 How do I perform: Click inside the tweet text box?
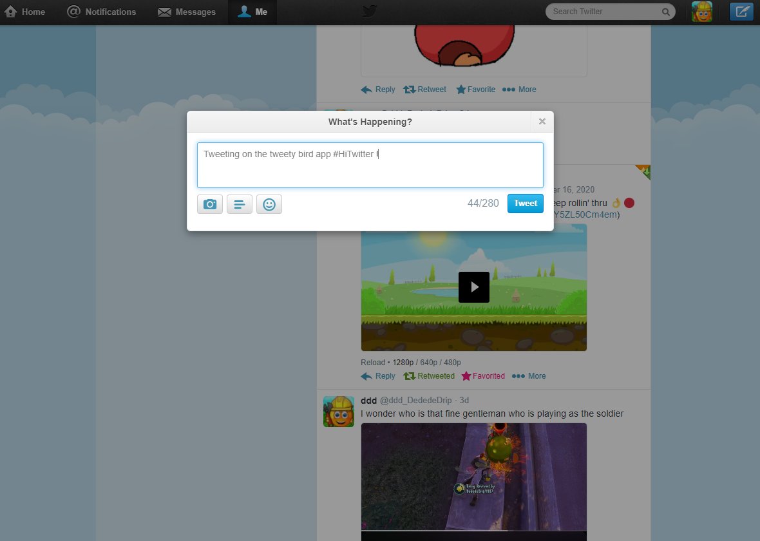click(370, 165)
